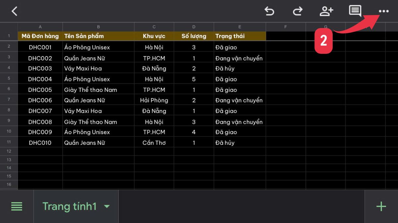The image size is (398, 223).
Task: Tap the back arrow to exit spreadsheet
Action: coord(14,11)
